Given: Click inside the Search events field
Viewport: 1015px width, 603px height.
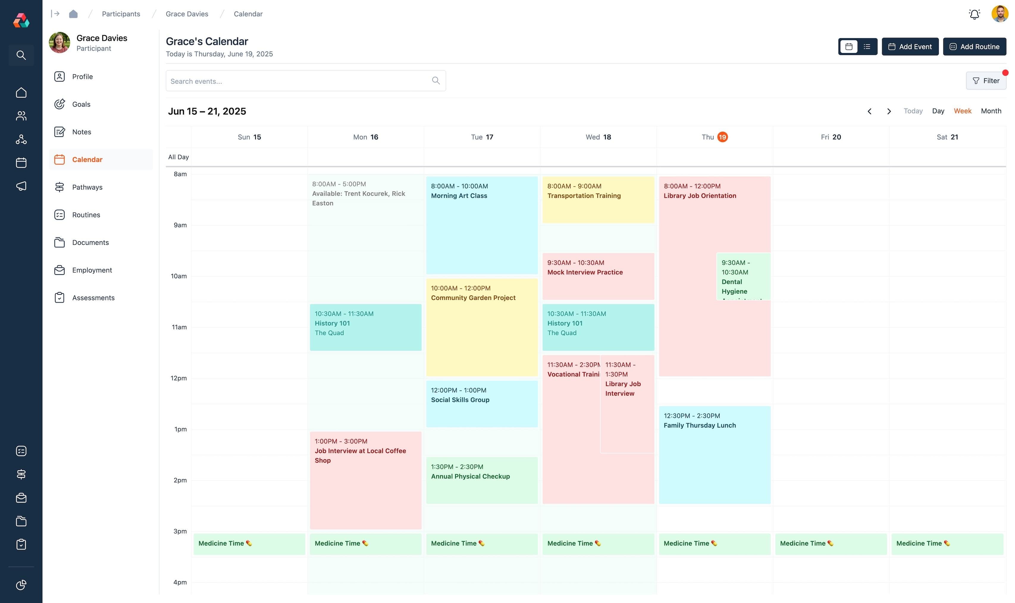Looking at the screenshot, I should point(284,81).
